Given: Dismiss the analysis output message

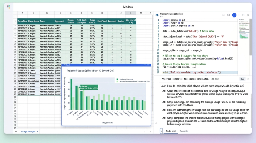Looking at the screenshot, I should [248, 79].
